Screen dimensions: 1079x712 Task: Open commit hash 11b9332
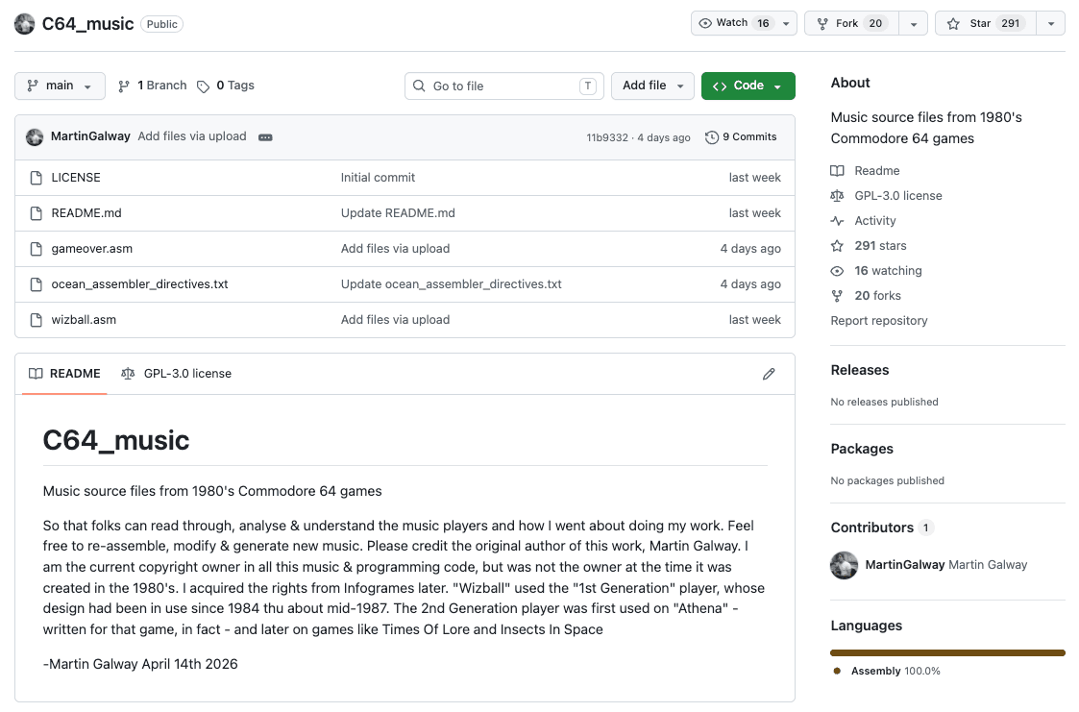coord(607,137)
